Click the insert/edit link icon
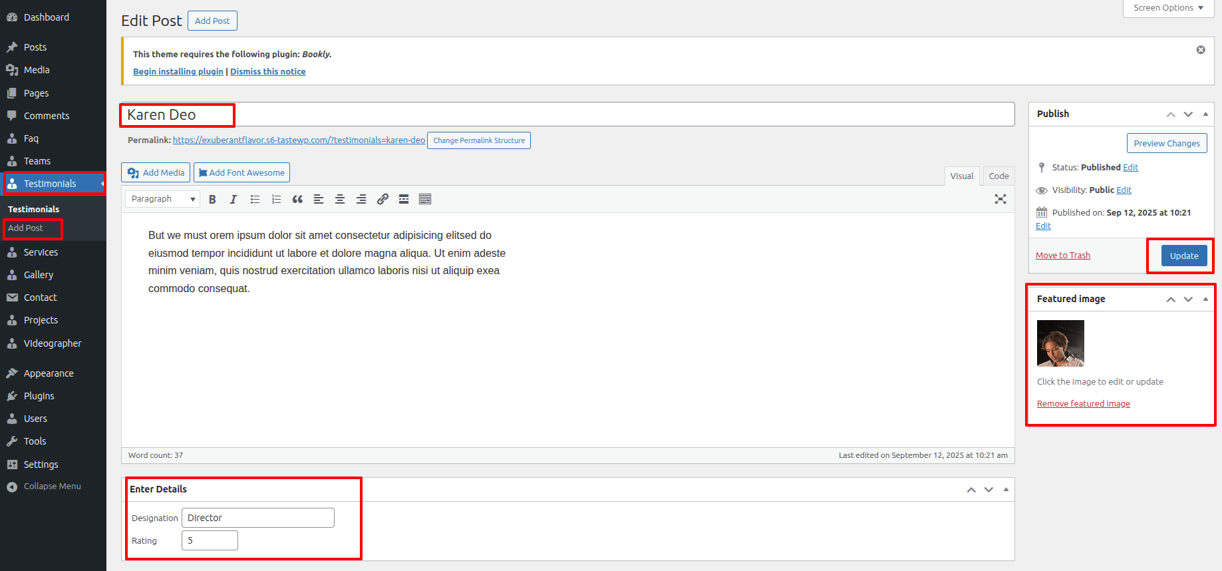The width and height of the screenshot is (1222, 571). [x=382, y=200]
